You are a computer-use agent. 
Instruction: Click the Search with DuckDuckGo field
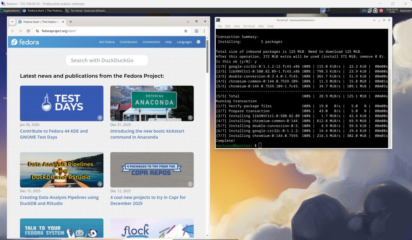[x=107, y=60]
